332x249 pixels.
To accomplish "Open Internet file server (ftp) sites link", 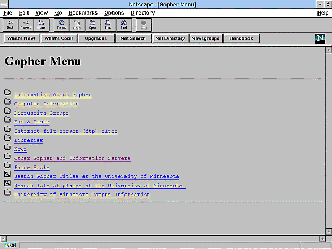I will [x=66, y=131].
